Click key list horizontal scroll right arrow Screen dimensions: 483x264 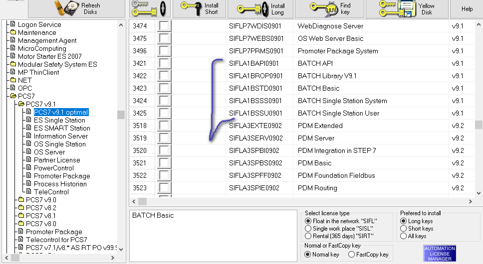click(471, 202)
